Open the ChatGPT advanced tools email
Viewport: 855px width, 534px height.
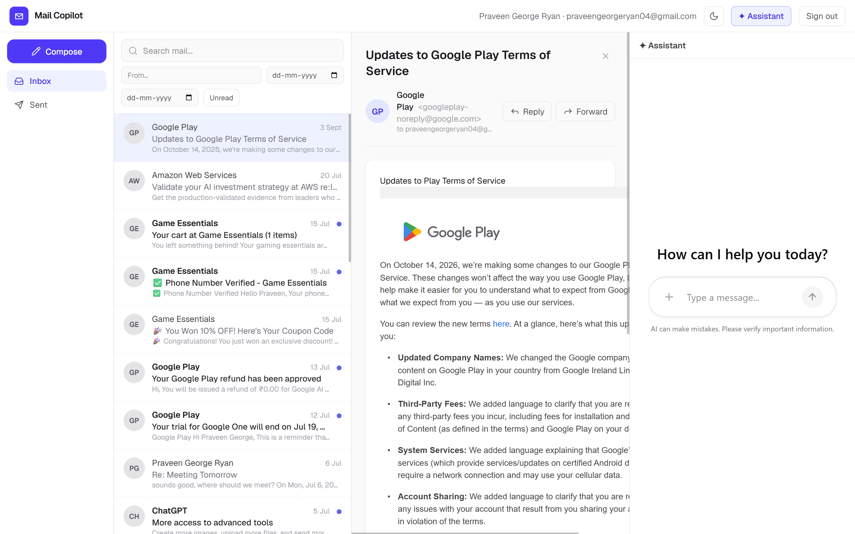click(232, 516)
